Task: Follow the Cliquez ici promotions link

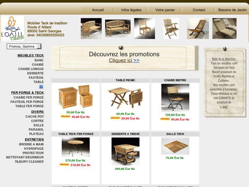Action: click(124, 60)
